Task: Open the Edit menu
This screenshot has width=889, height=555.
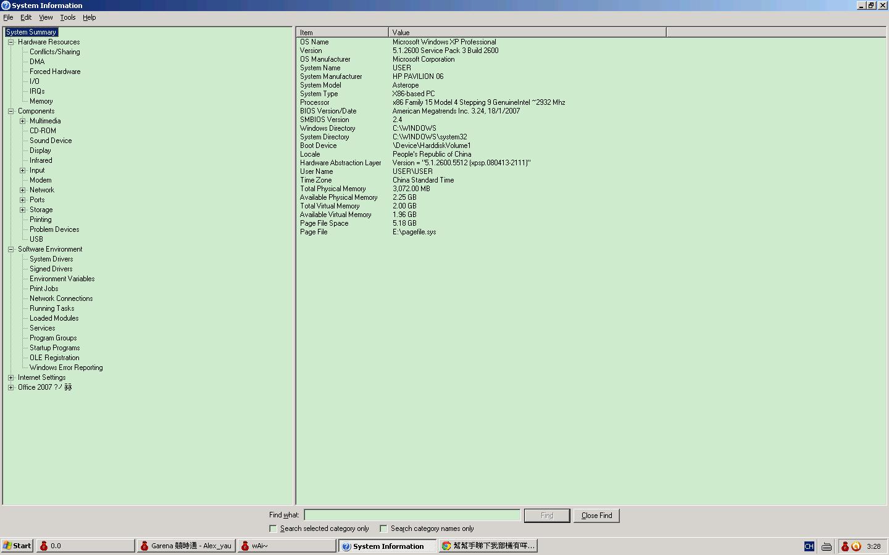Action: click(26, 17)
